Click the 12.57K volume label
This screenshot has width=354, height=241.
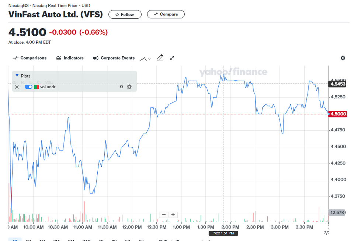(x=337, y=212)
